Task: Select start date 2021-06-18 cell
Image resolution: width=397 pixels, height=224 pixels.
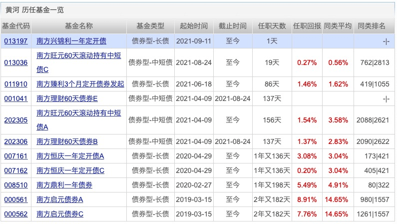Action: tap(194, 84)
